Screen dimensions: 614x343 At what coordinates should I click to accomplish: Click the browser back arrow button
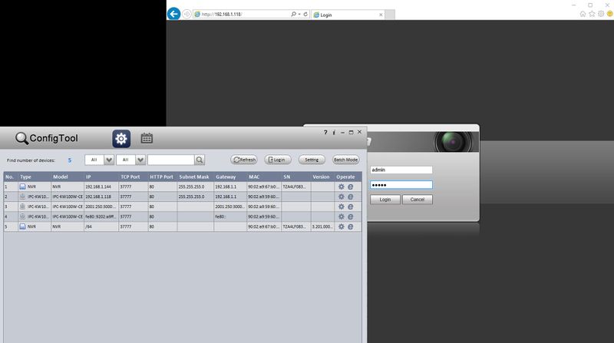coord(174,14)
